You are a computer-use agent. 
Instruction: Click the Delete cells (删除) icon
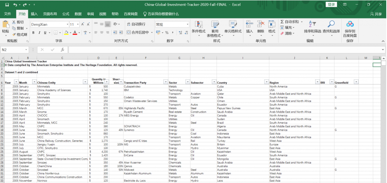point(261,24)
